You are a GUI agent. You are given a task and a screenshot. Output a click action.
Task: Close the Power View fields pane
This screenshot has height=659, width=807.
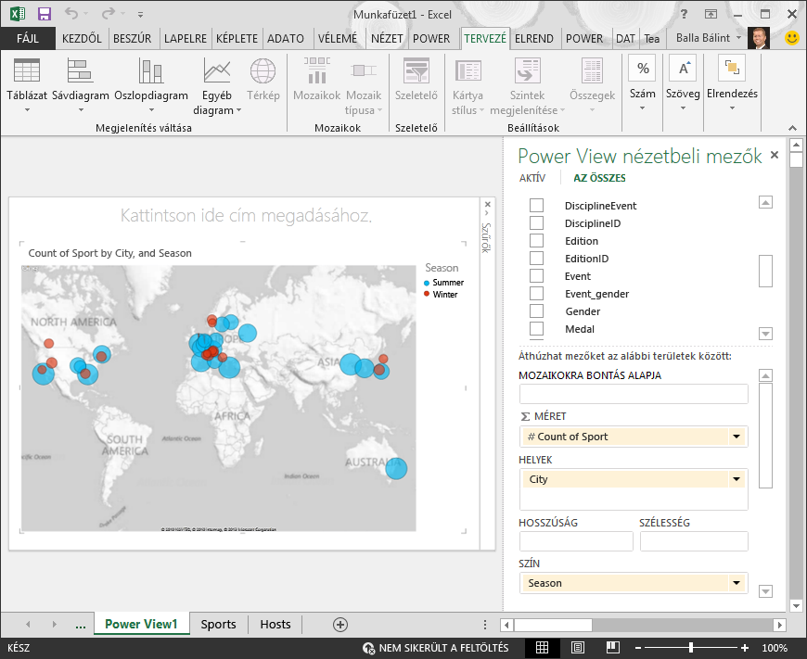point(774,155)
